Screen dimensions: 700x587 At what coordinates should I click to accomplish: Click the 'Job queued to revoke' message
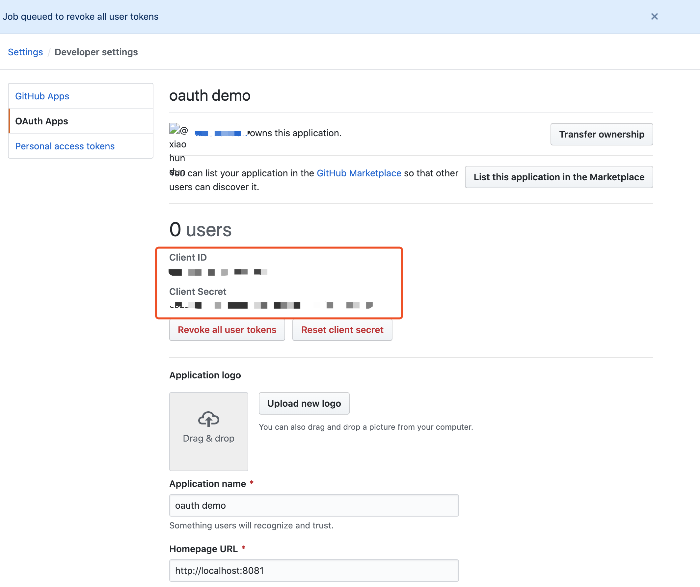[x=81, y=17]
